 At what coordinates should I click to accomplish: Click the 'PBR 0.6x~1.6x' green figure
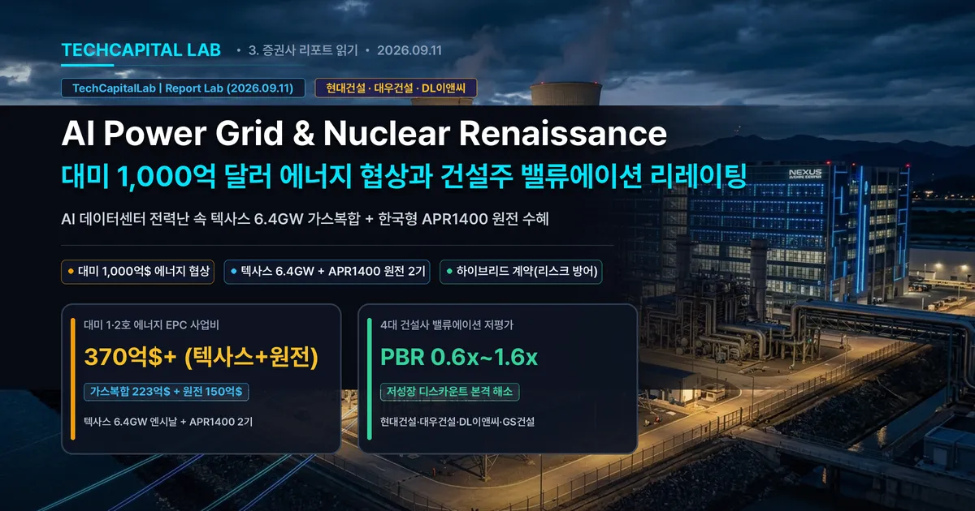pos(459,358)
